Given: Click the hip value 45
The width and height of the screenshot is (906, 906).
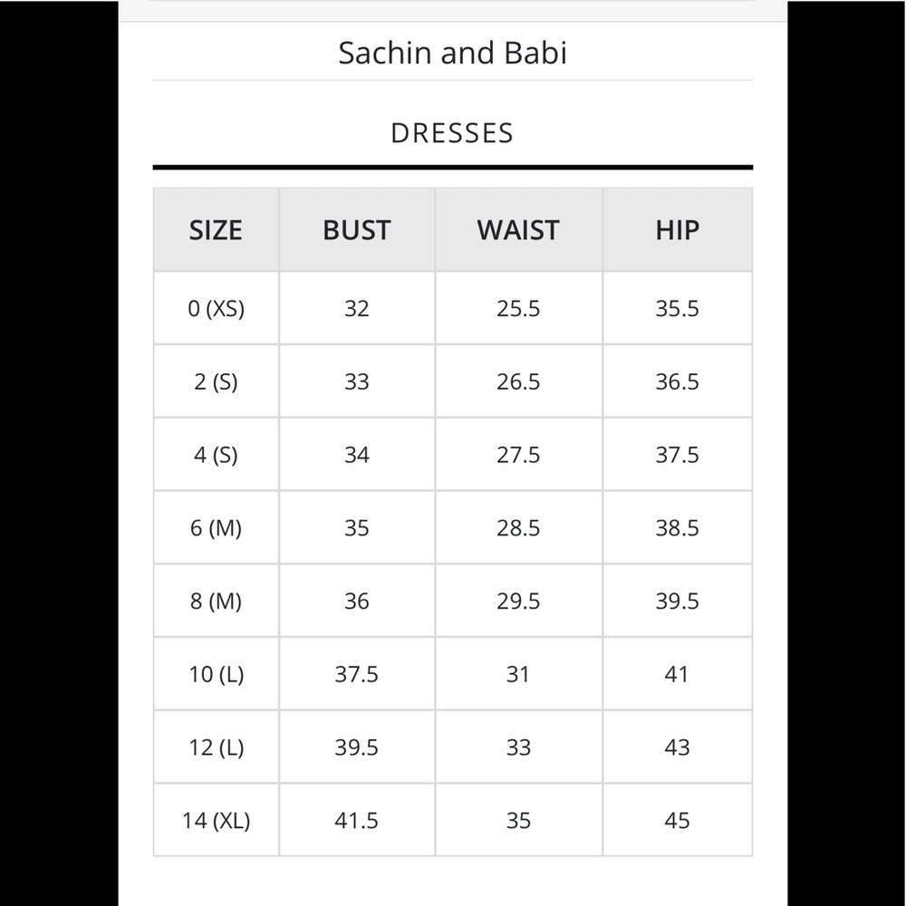Looking at the screenshot, I should 677,821.
